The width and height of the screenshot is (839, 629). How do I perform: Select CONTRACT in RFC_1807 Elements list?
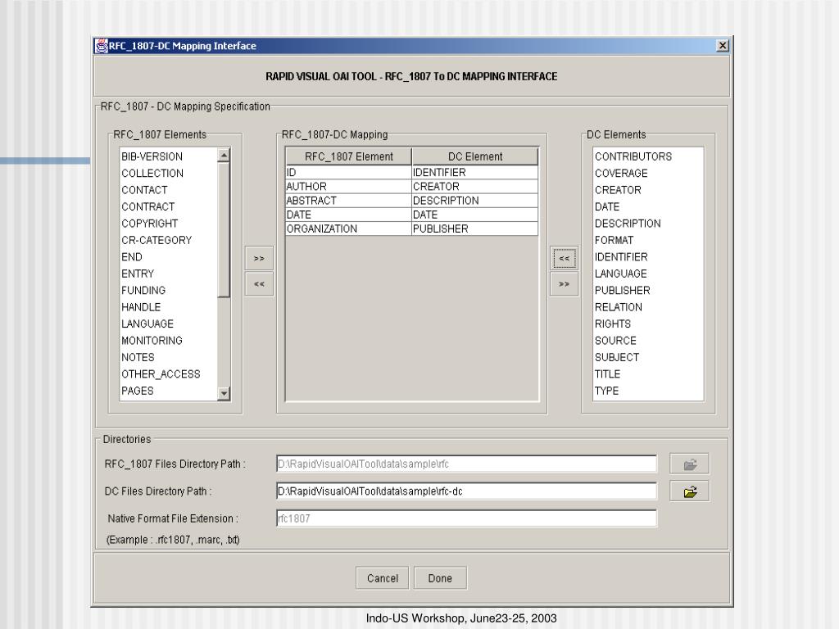pos(169,206)
